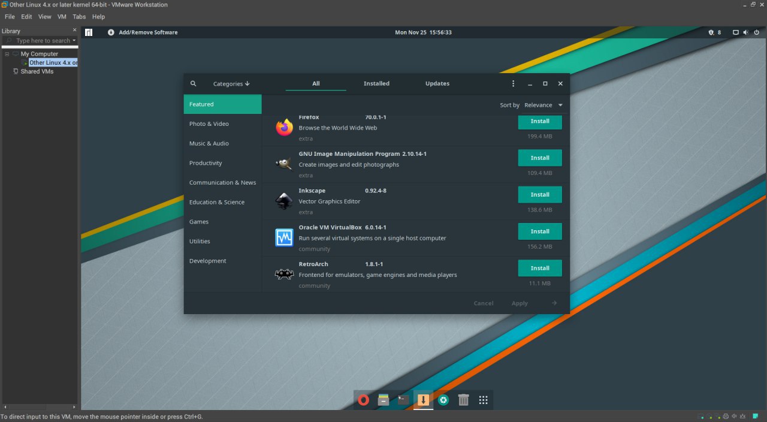Click the Add/Remove Software panel title
767x422 pixels.
148,32
